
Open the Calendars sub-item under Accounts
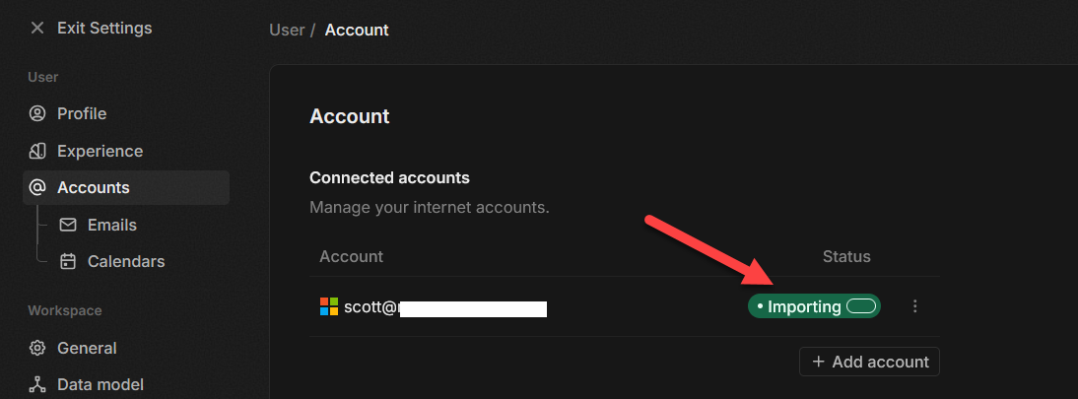pyautogui.click(x=125, y=261)
